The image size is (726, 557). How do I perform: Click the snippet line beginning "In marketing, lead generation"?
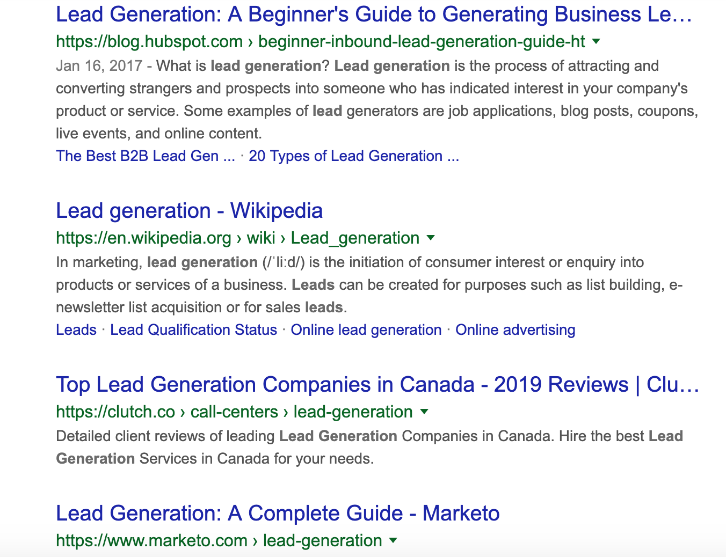(350, 262)
